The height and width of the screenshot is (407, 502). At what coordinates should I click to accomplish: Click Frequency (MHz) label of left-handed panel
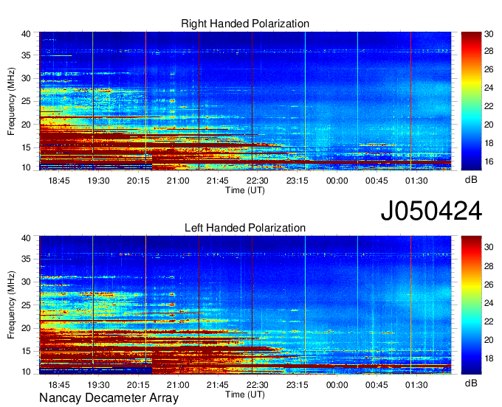(x=11, y=305)
